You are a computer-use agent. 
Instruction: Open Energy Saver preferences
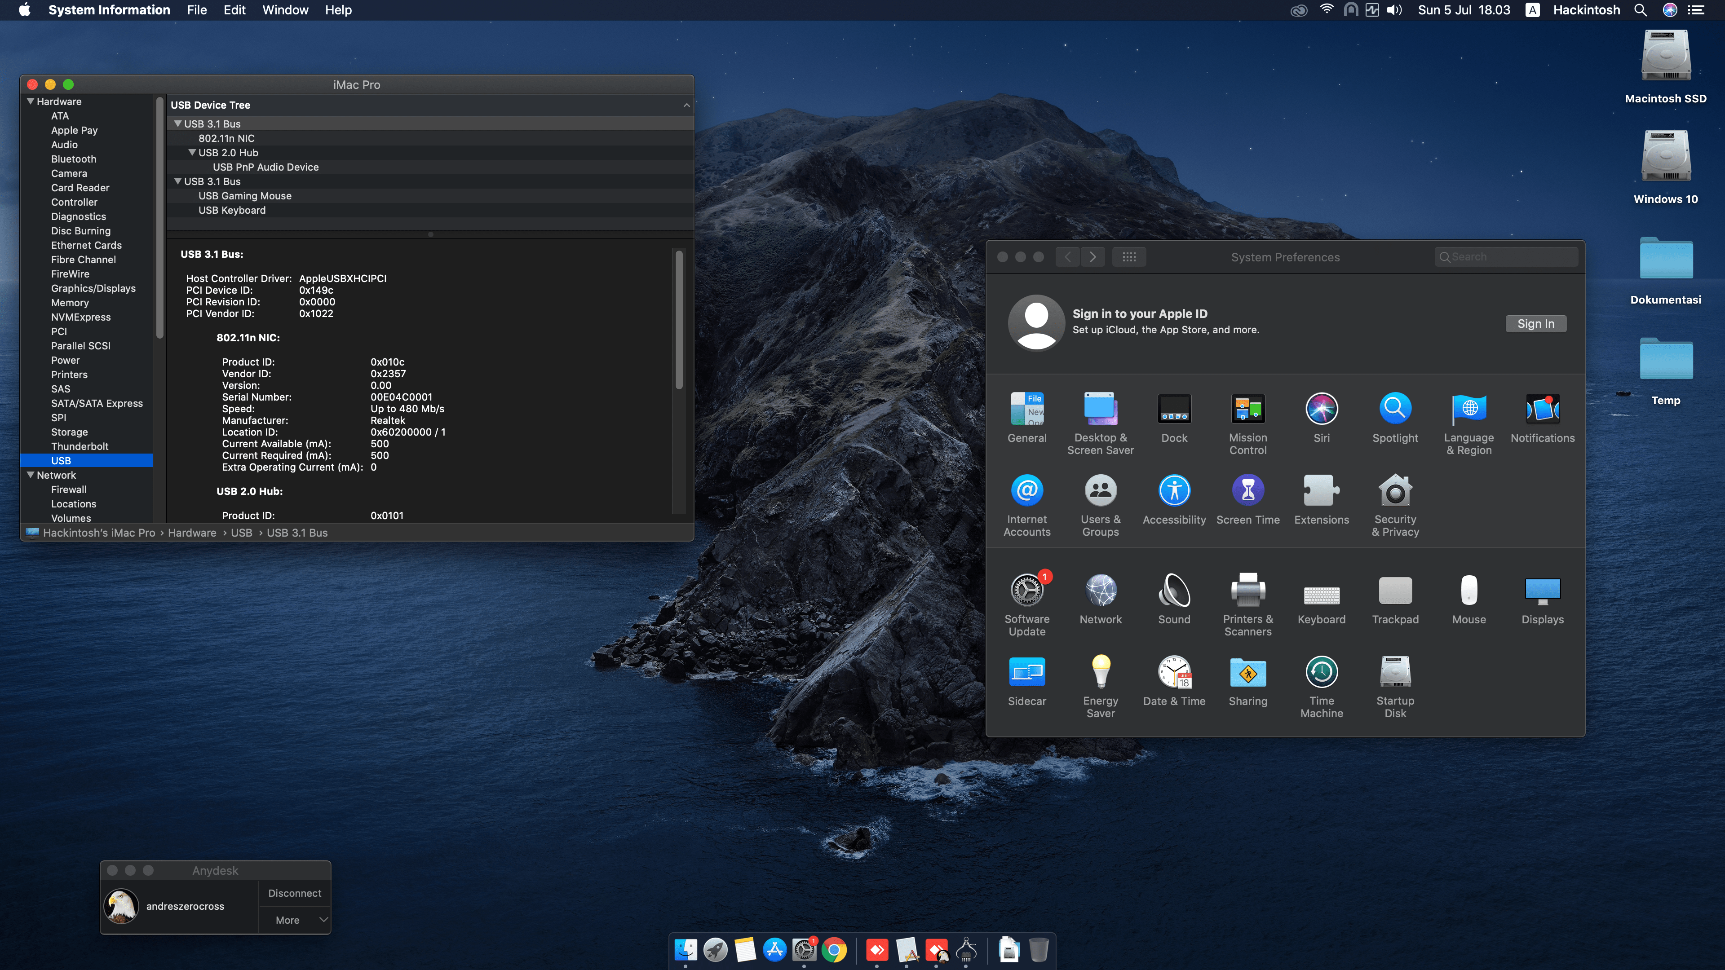1100,673
